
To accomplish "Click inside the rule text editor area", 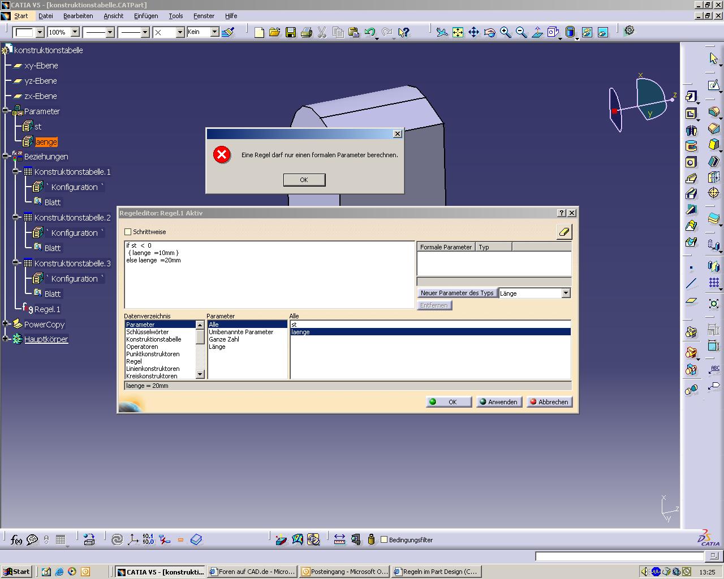I will tap(270, 275).
